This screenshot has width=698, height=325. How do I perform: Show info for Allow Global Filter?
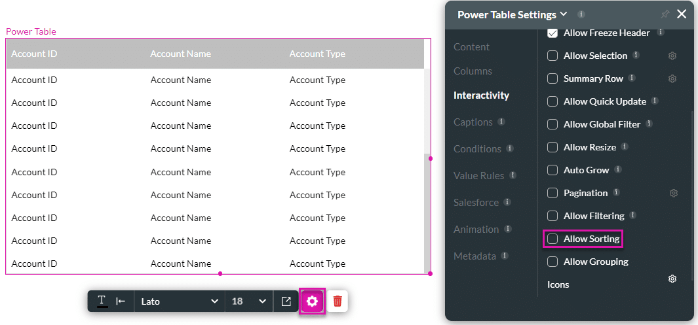(x=649, y=124)
